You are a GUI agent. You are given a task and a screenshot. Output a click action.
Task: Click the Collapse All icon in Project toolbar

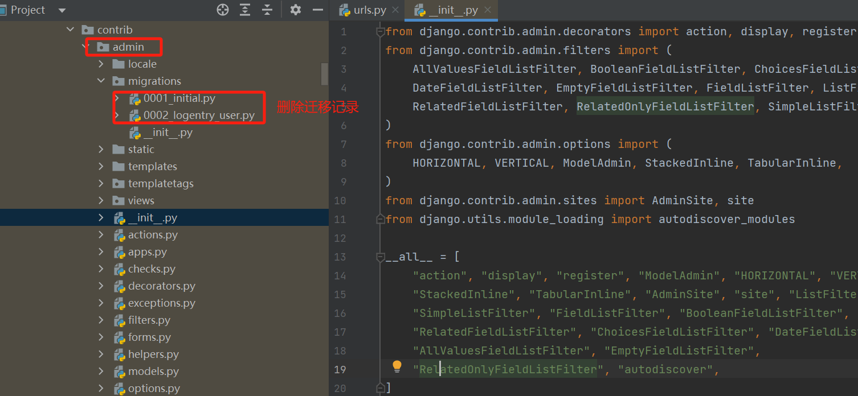tap(267, 10)
